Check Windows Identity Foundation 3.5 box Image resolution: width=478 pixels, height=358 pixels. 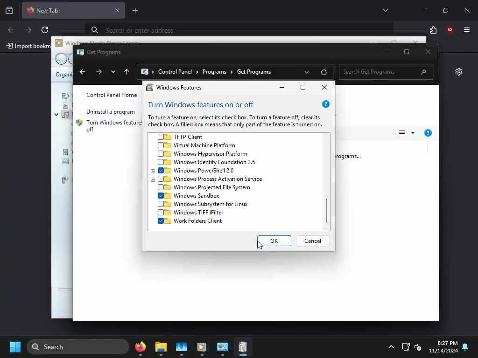coord(161,162)
